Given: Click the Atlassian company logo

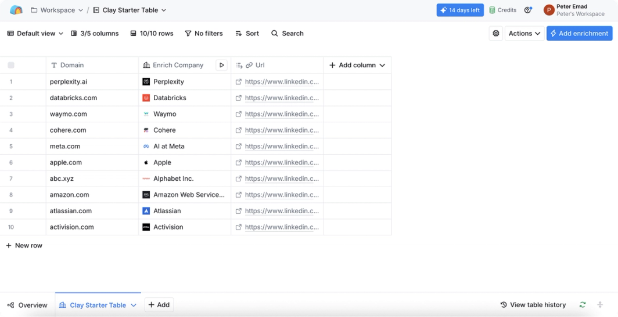Looking at the screenshot, I should (146, 211).
